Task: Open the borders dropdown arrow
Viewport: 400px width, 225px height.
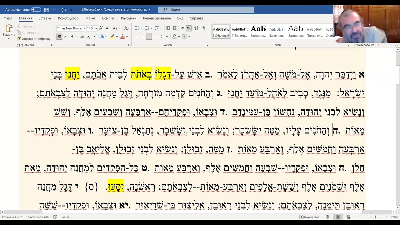Action: pos(189,37)
